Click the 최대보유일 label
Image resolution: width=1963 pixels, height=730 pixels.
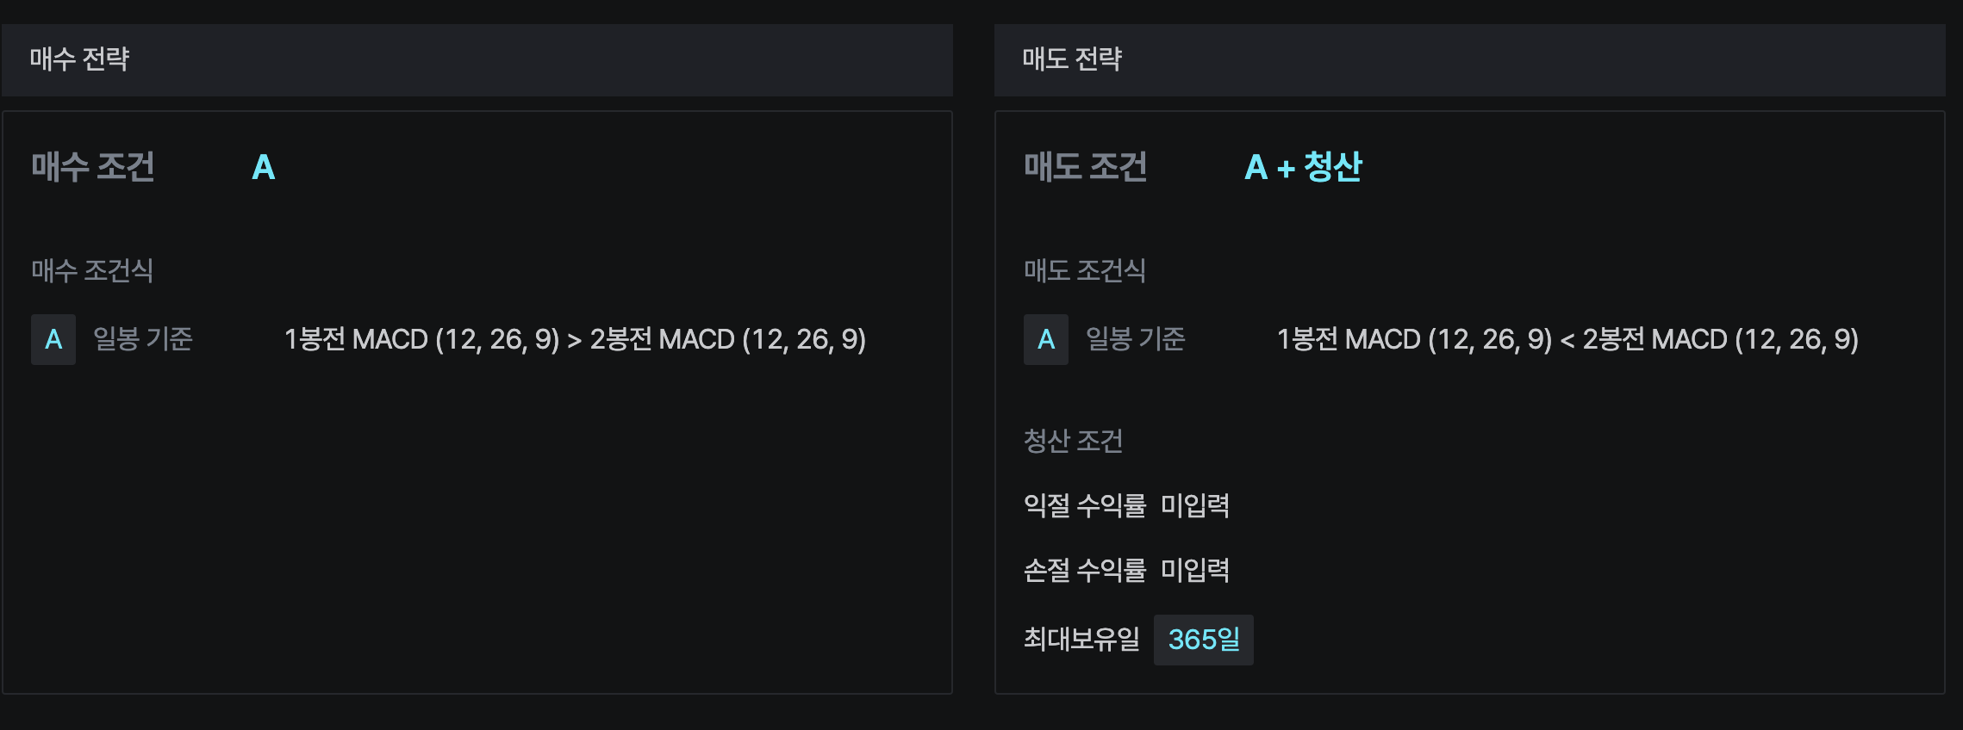1081,640
